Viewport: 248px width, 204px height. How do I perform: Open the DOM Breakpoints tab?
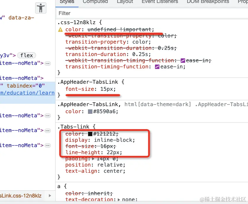point(208,1)
